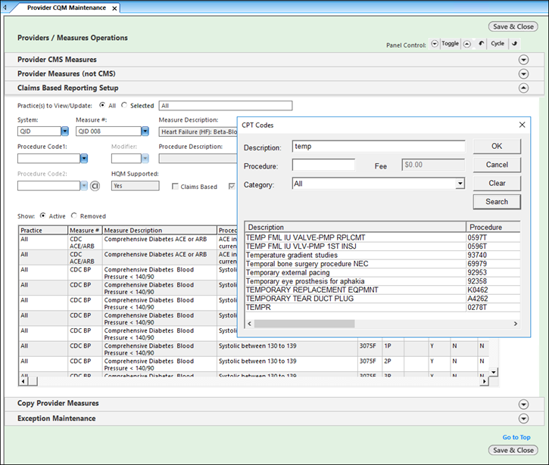Click the Description field containing temp
Viewport: 549px width, 465px height.
379,147
